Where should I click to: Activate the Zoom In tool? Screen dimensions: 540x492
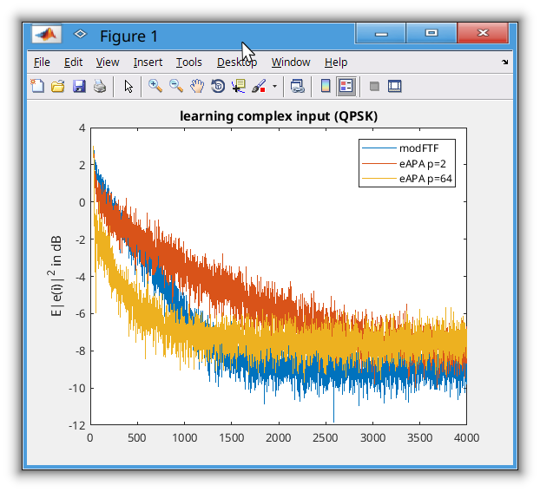tap(155, 86)
